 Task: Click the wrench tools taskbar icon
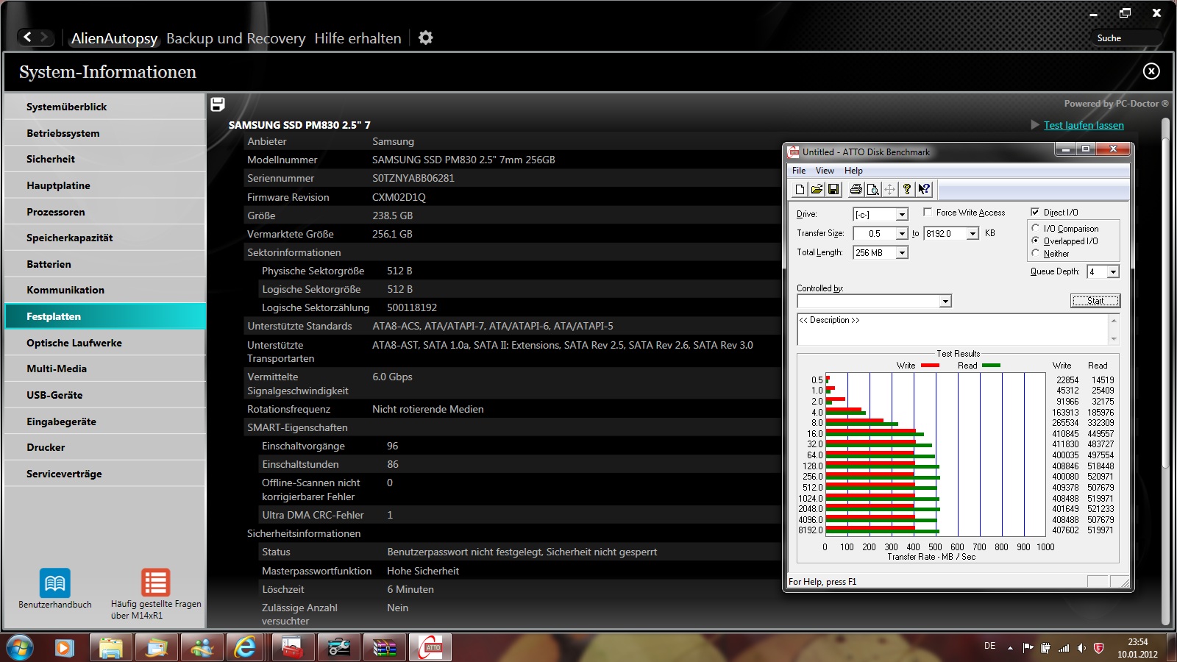(339, 648)
